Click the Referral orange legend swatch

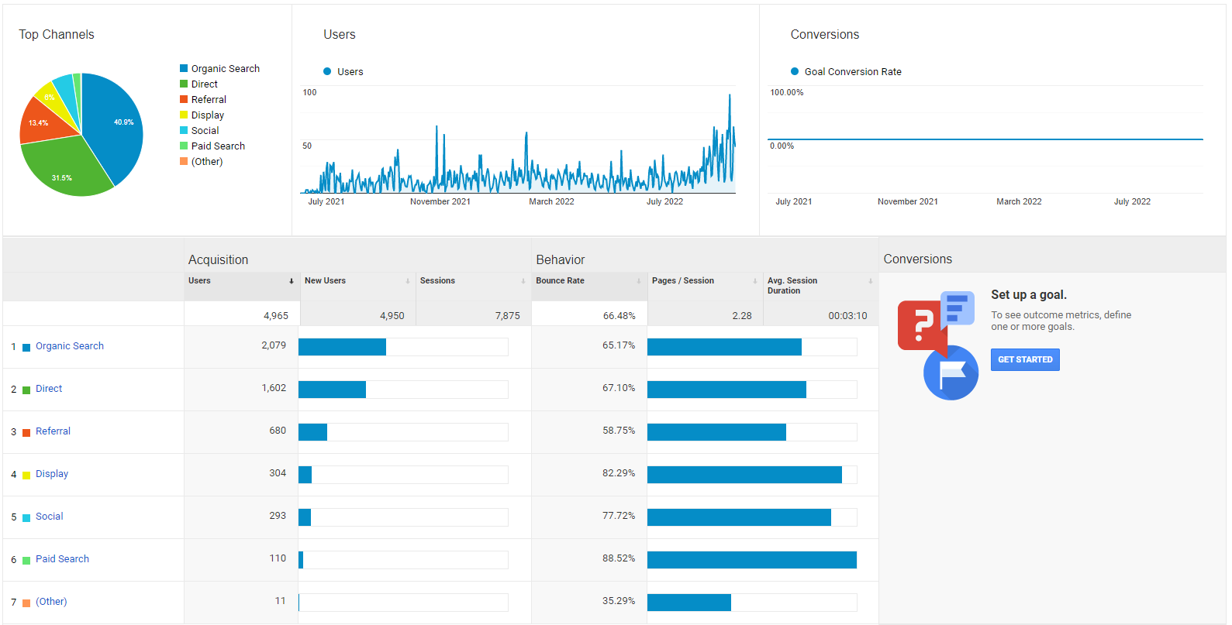(184, 100)
